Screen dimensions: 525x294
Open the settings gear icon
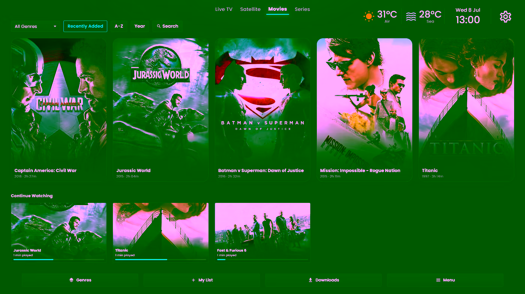pyautogui.click(x=505, y=16)
